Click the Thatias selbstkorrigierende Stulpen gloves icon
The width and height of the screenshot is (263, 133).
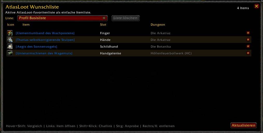[10, 40]
